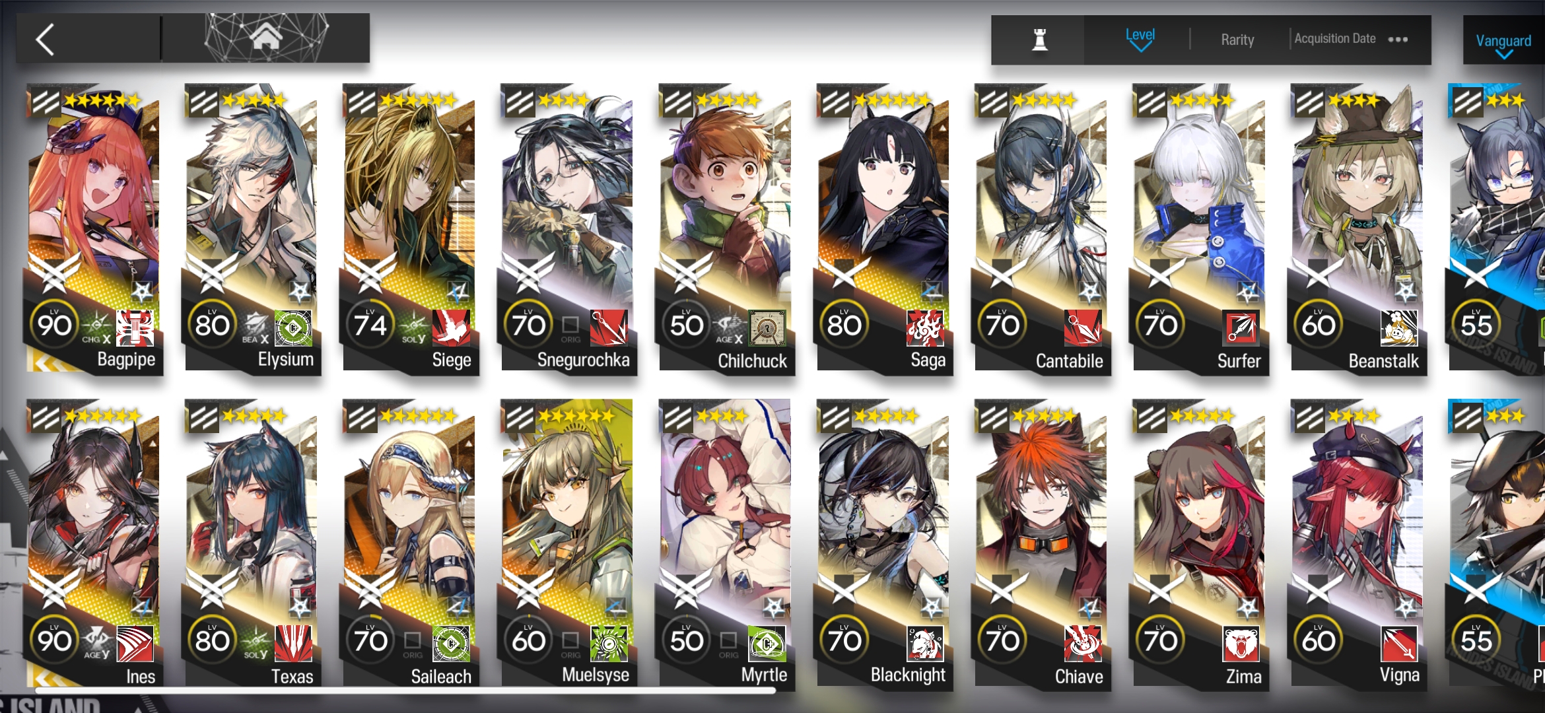This screenshot has width=1545, height=713.
Task: Click Bagpipe's skill icon
Action: [x=135, y=327]
